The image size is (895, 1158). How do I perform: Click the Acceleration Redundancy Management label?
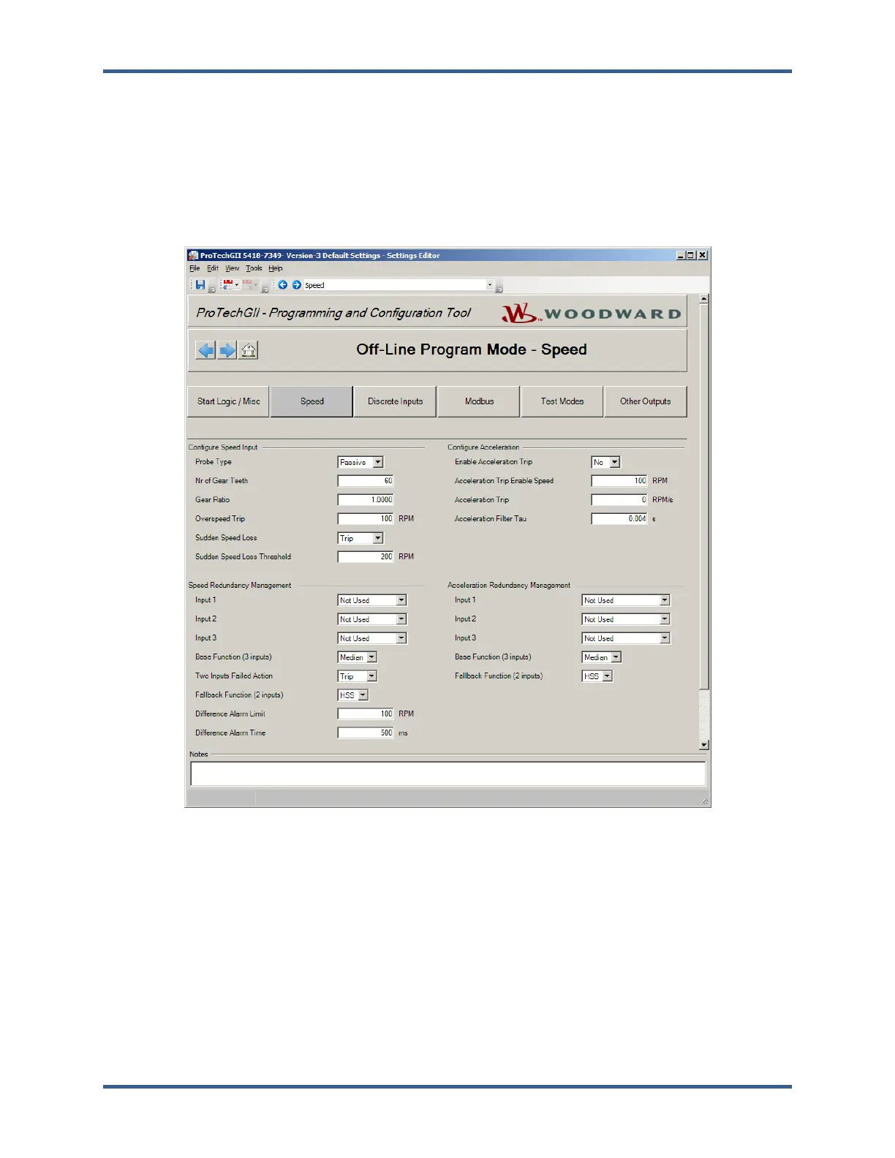point(509,586)
